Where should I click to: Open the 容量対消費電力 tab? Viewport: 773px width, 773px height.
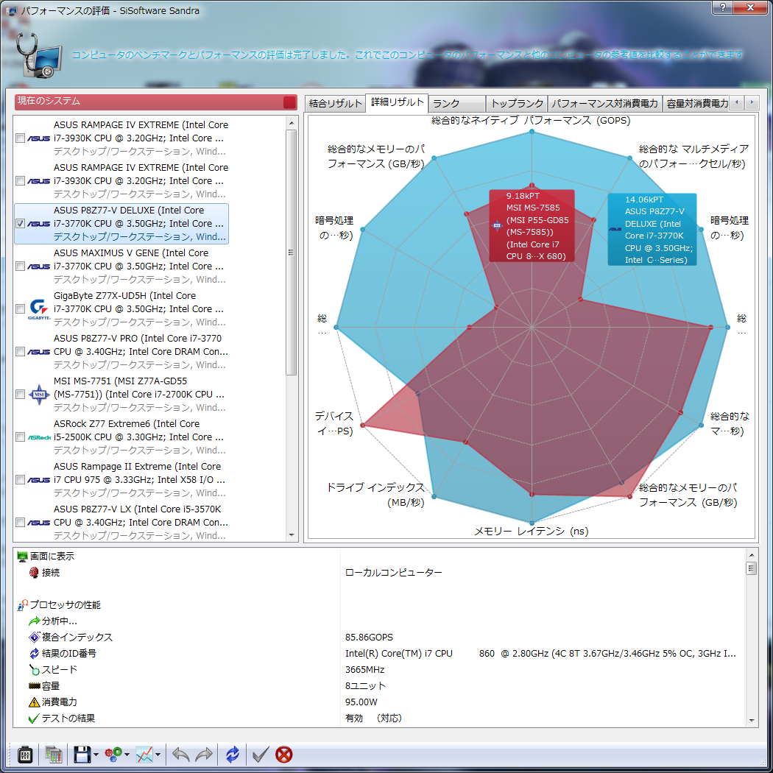tap(696, 104)
